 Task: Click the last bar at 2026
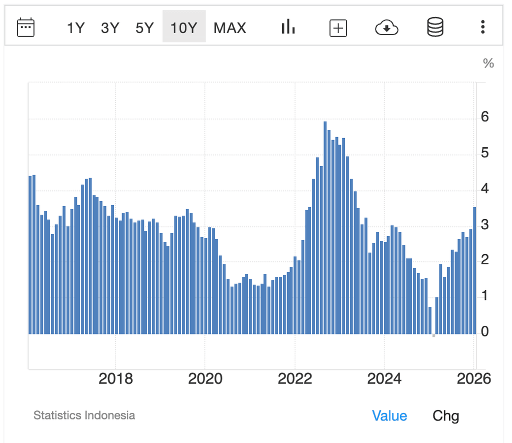[x=474, y=270]
